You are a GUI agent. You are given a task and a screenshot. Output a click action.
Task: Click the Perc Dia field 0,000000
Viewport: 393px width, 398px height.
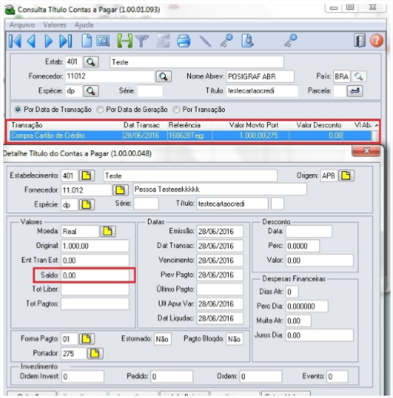click(x=307, y=306)
